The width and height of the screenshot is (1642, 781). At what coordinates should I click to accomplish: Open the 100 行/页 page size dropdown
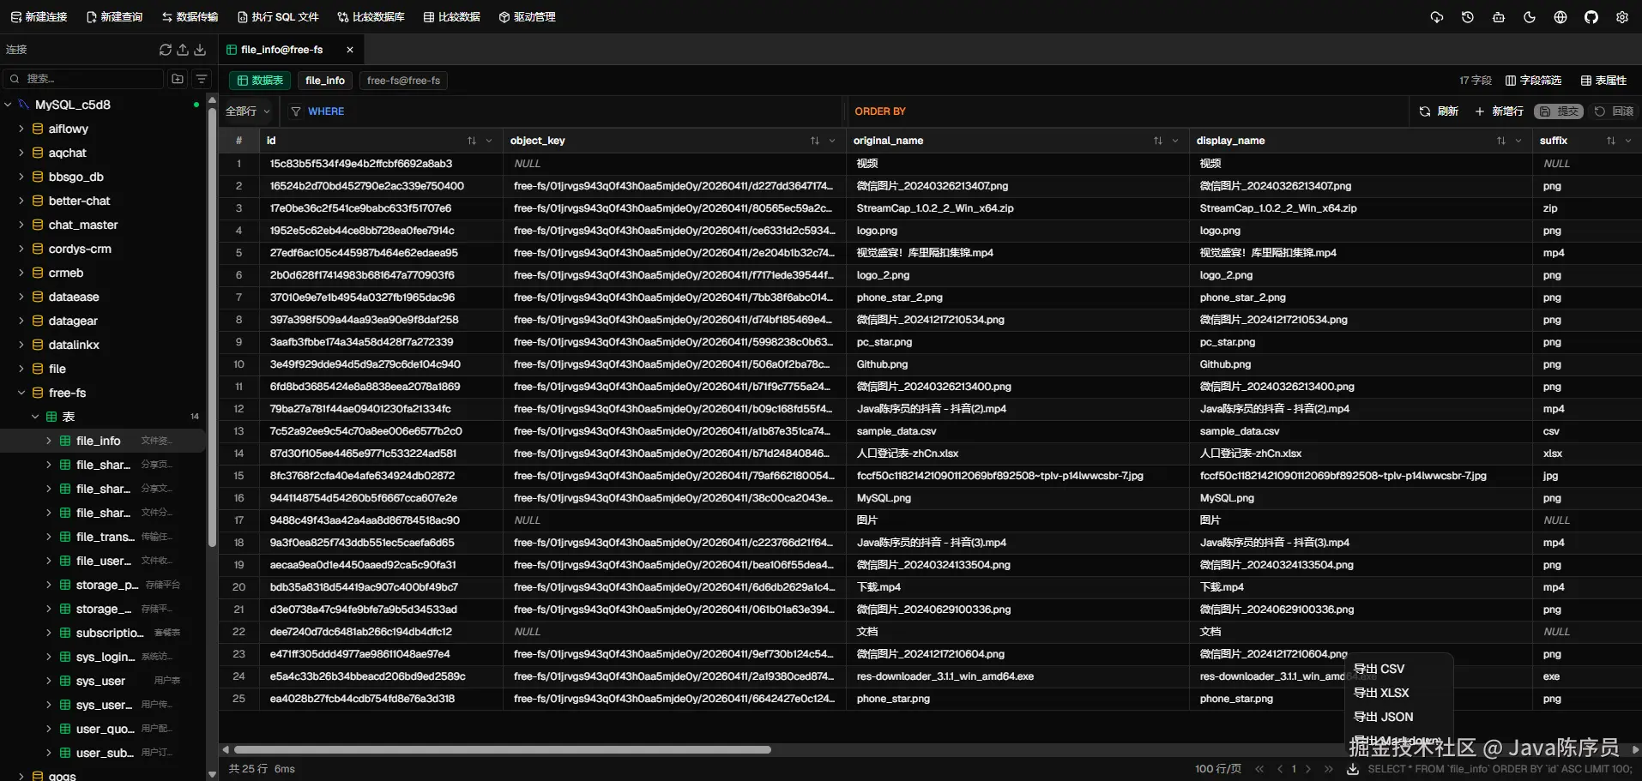coord(1218,769)
